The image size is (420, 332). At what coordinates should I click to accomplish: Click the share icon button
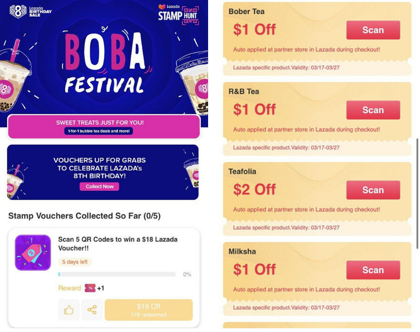[92, 310]
